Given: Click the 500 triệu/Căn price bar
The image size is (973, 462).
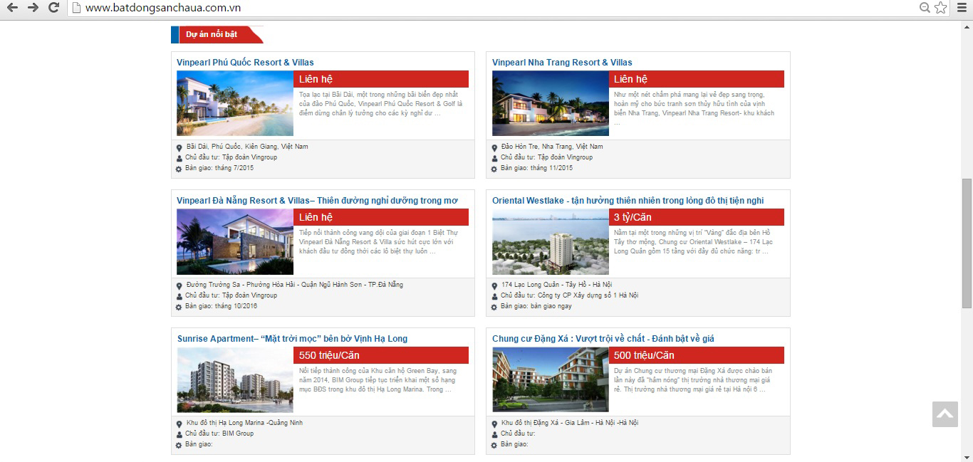Looking at the screenshot, I should click(697, 355).
